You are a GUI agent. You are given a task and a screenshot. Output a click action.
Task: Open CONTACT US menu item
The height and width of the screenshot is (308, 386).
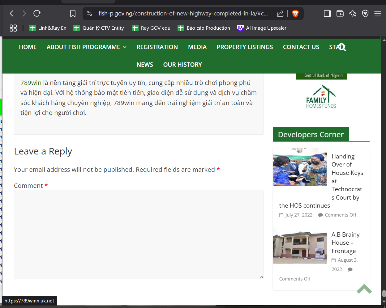(x=301, y=47)
